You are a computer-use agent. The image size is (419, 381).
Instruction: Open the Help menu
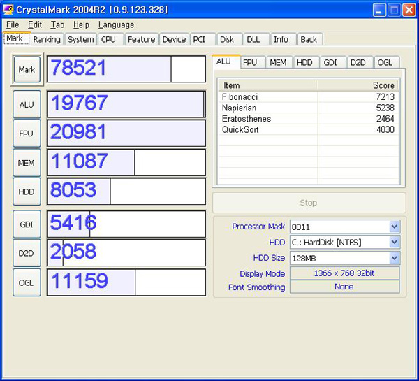coord(81,24)
